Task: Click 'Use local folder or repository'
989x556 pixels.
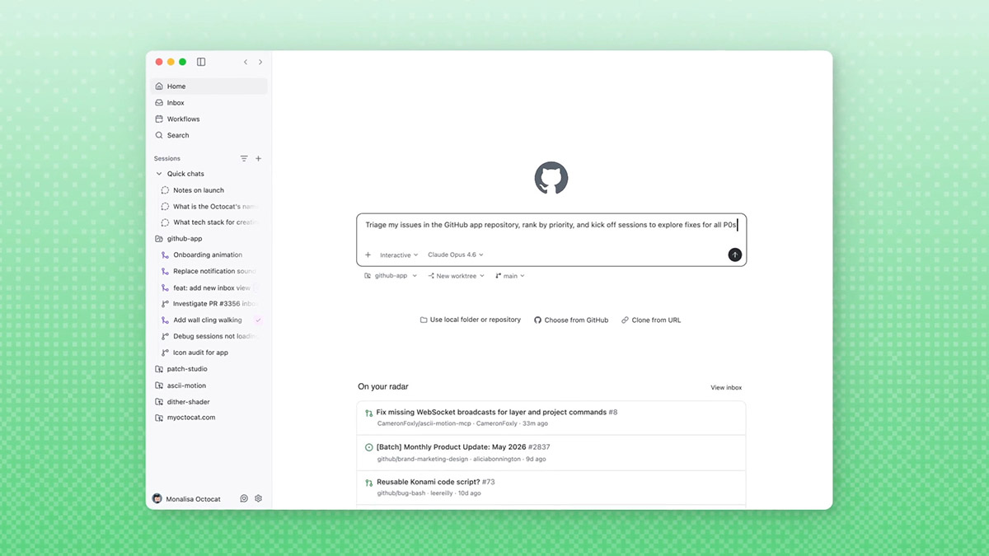Action: 471,320
